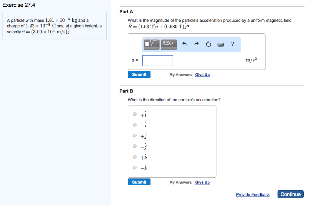The height and width of the screenshot is (205, 310).
Task: Open the Provide Feedback link
Action: [253, 194]
